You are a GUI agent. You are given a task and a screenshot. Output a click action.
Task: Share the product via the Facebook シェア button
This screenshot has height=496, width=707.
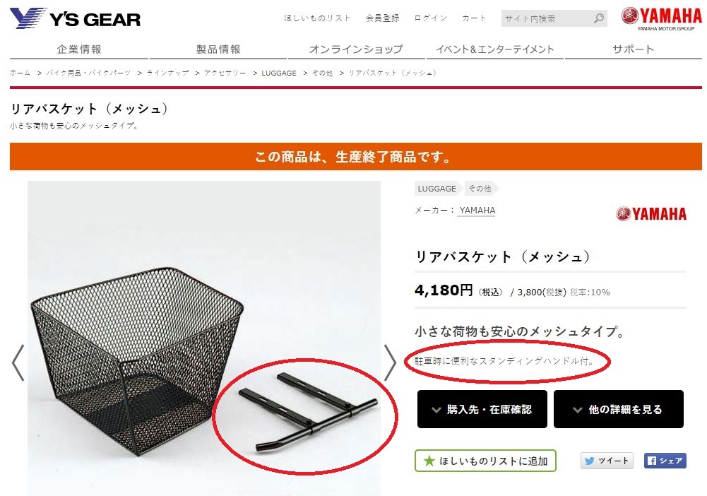coord(665,461)
